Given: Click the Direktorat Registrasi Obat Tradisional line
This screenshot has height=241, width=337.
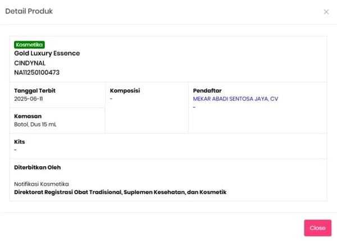Looking at the screenshot, I should coord(120,192).
